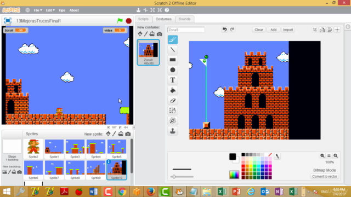Click the Grow sprite toolbar icon
This screenshot has height=197, width=351.
[x=152, y=10]
